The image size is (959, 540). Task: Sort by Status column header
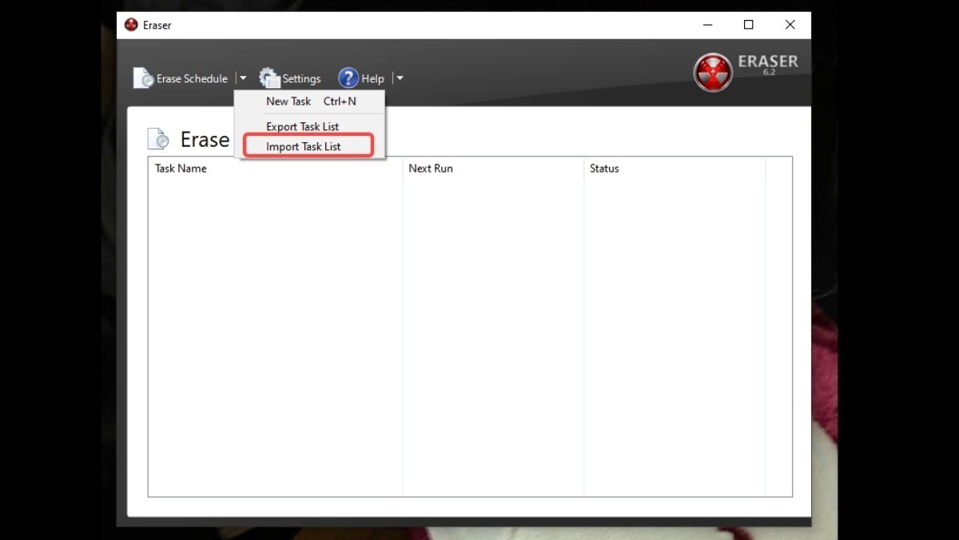coord(674,169)
